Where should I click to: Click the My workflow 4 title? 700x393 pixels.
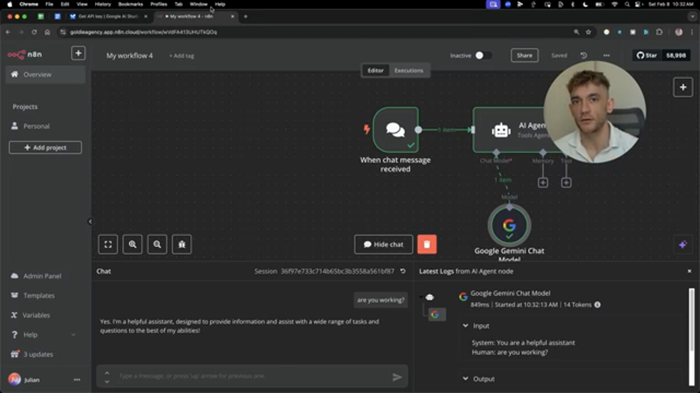coord(130,56)
